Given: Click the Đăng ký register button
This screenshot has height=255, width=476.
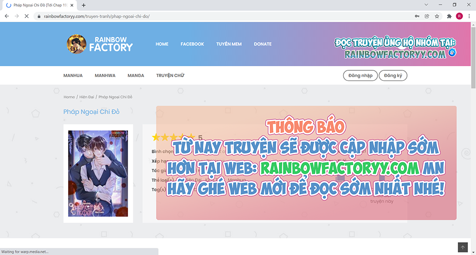Looking at the screenshot, I should tap(393, 76).
